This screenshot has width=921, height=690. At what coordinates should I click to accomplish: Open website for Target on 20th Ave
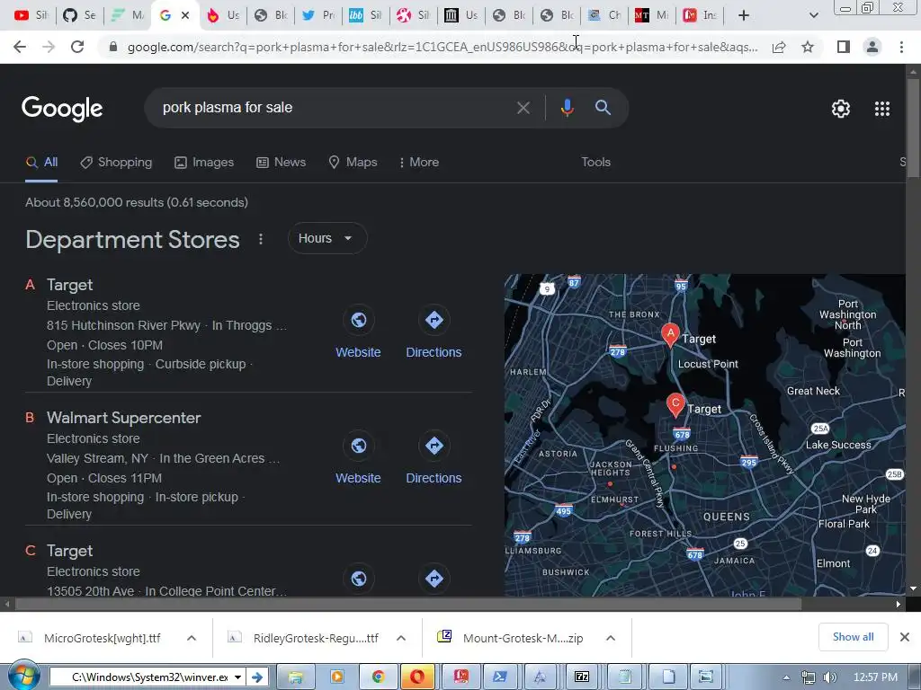tap(358, 579)
